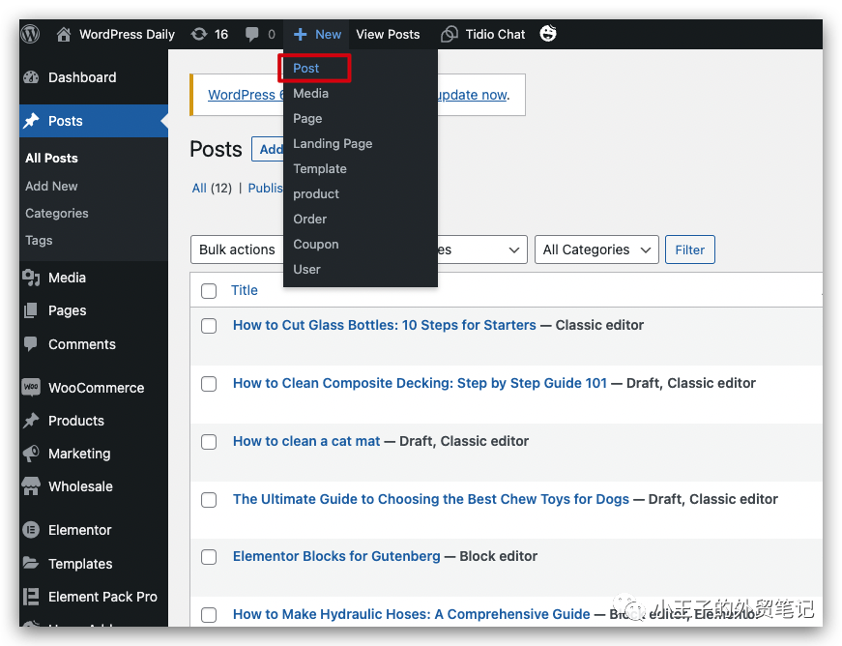The height and width of the screenshot is (646, 842).
Task: Click the Media icon in sidebar
Action: click(31, 278)
